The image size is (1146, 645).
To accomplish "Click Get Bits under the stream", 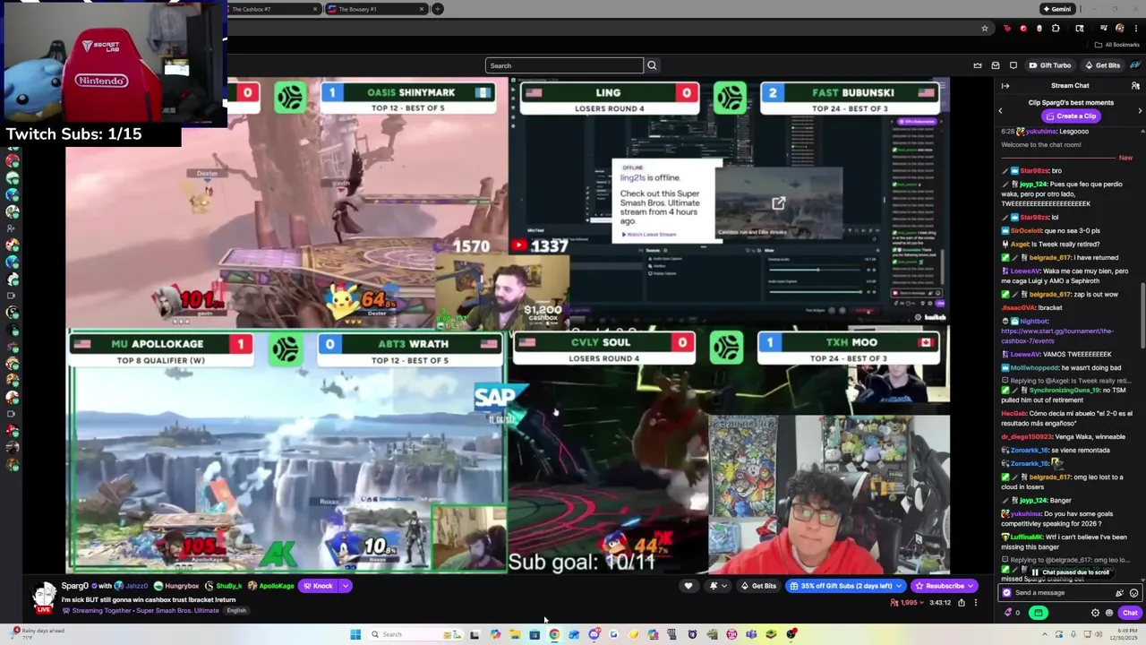I will tap(758, 586).
